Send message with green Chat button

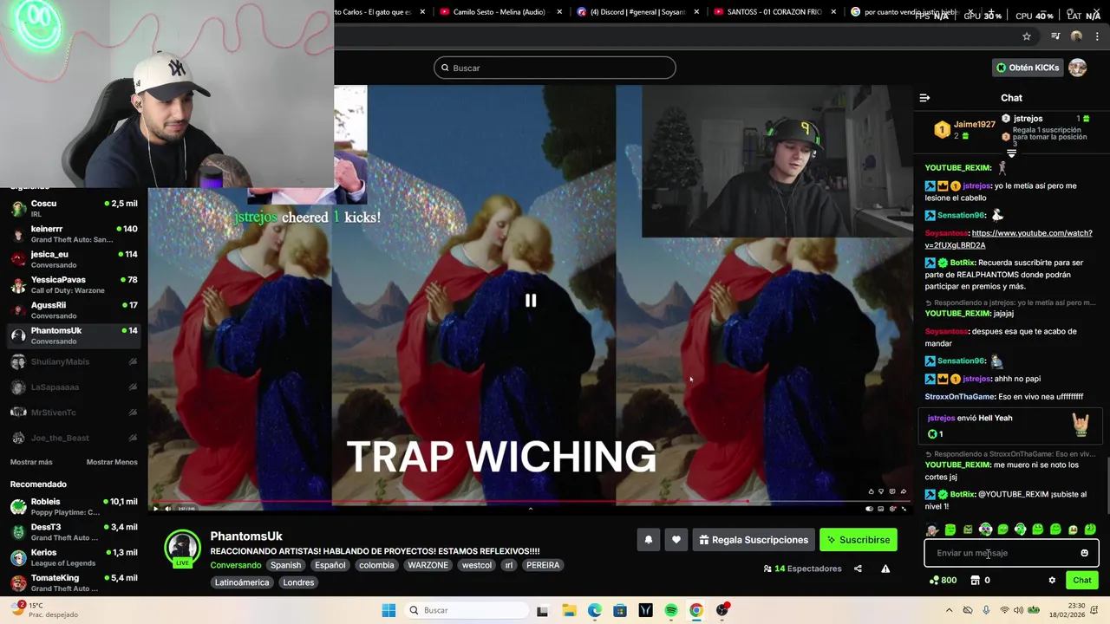pos(1082,581)
